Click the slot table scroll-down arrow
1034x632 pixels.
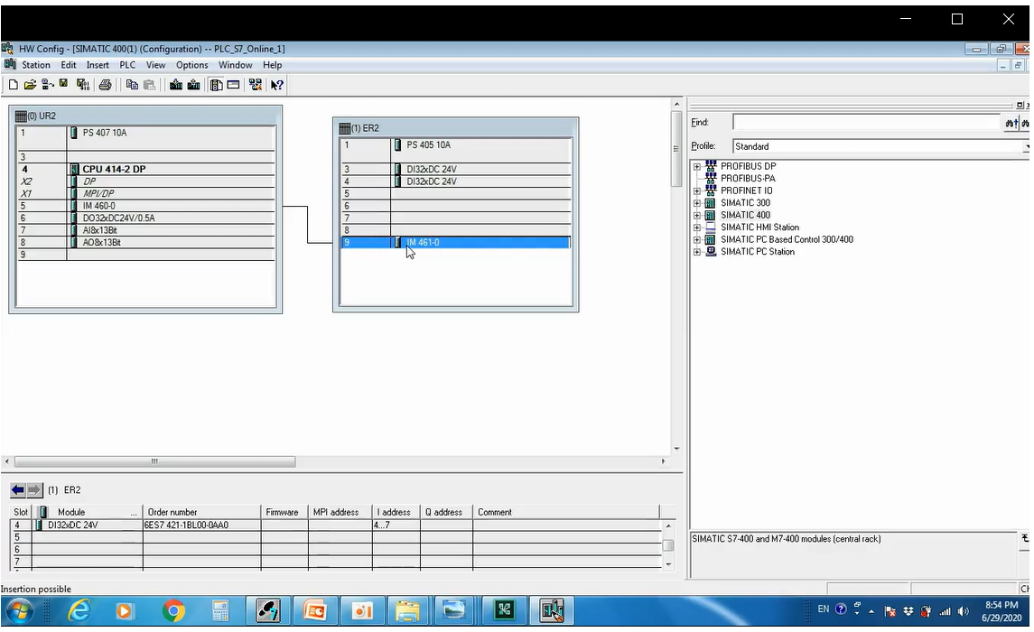(668, 565)
